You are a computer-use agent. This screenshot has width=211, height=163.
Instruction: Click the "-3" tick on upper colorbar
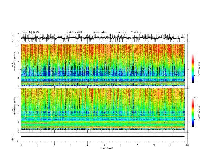196,54
